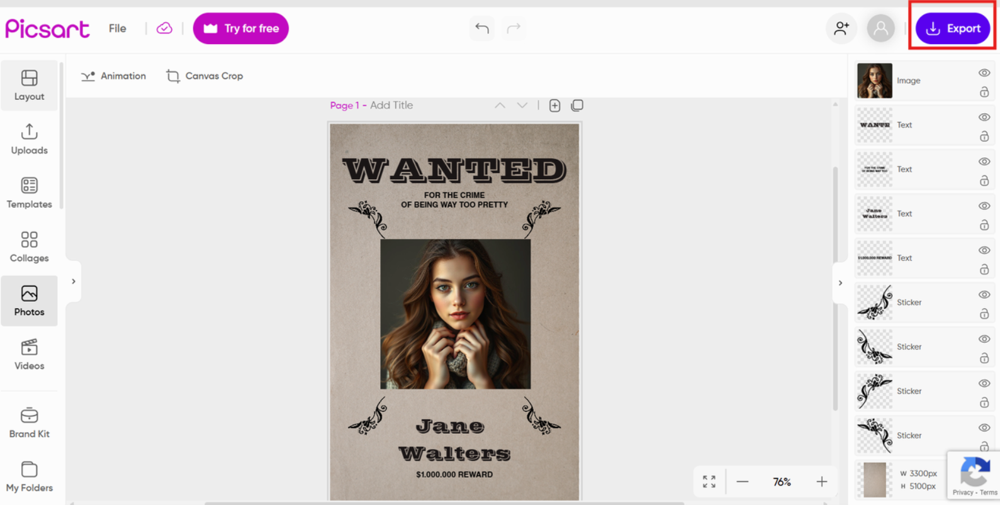The height and width of the screenshot is (505, 1000).
Task: Add a new page
Action: (554, 106)
